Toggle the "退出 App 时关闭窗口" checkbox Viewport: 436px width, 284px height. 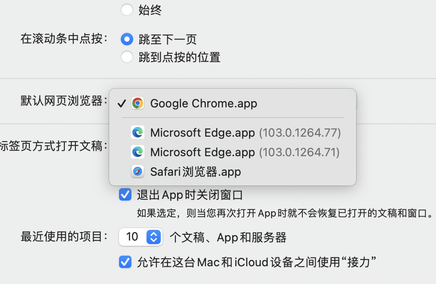pos(125,195)
